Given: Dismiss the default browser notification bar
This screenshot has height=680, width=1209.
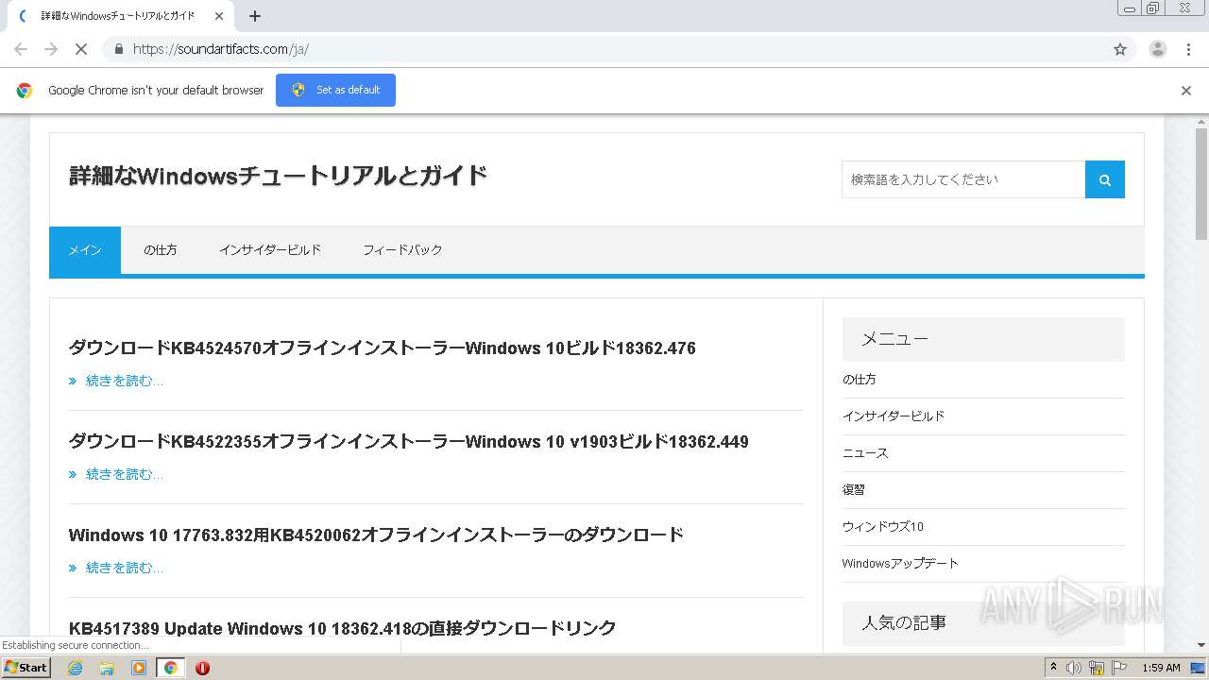Looking at the screenshot, I should [x=1185, y=91].
